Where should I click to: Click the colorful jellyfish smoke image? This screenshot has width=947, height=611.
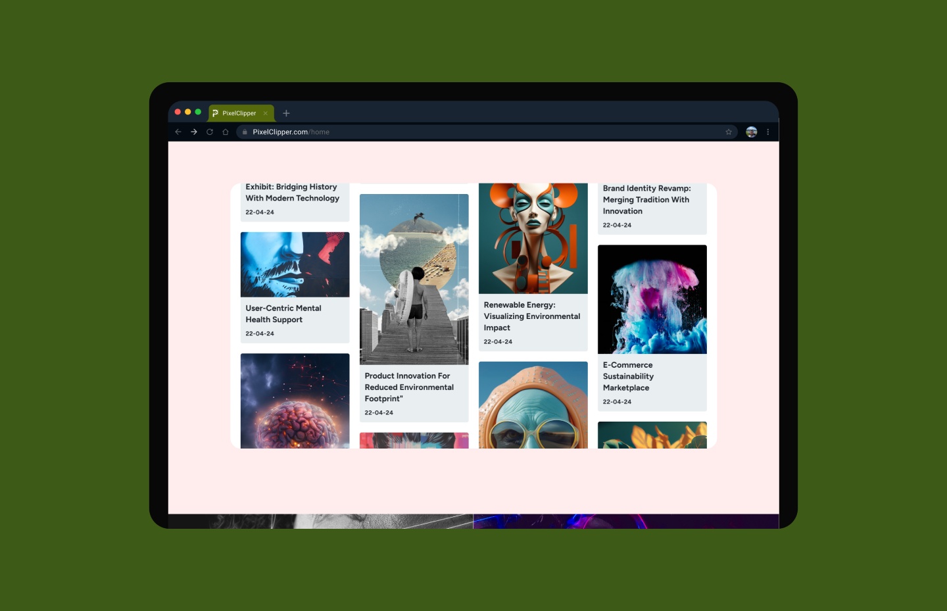pos(652,299)
